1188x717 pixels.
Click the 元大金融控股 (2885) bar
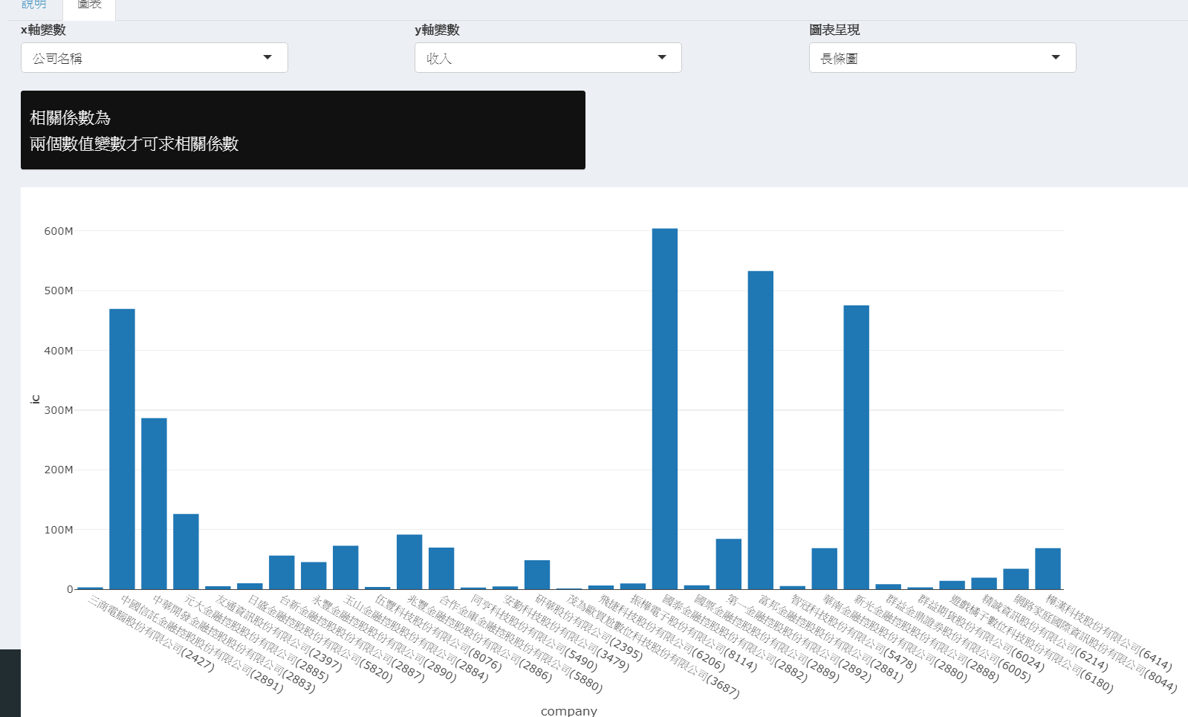[x=186, y=551]
